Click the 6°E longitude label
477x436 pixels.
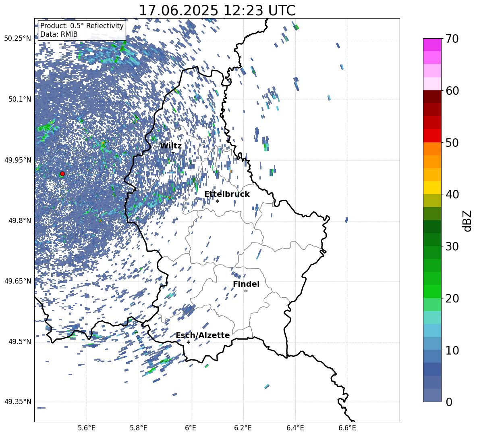(x=191, y=428)
